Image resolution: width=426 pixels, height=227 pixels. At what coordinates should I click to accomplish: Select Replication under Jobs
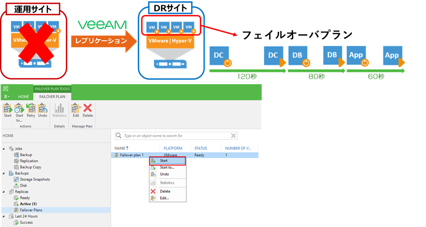[29, 161]
